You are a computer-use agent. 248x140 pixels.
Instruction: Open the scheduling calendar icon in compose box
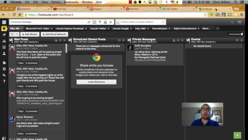point(95,22)
